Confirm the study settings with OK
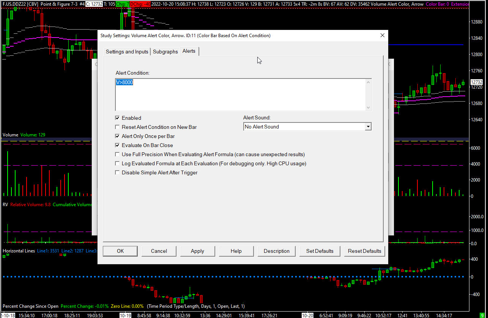488x318 pixels. [120, 251]
